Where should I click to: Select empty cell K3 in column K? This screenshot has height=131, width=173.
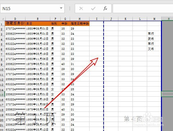pos(125,34)
